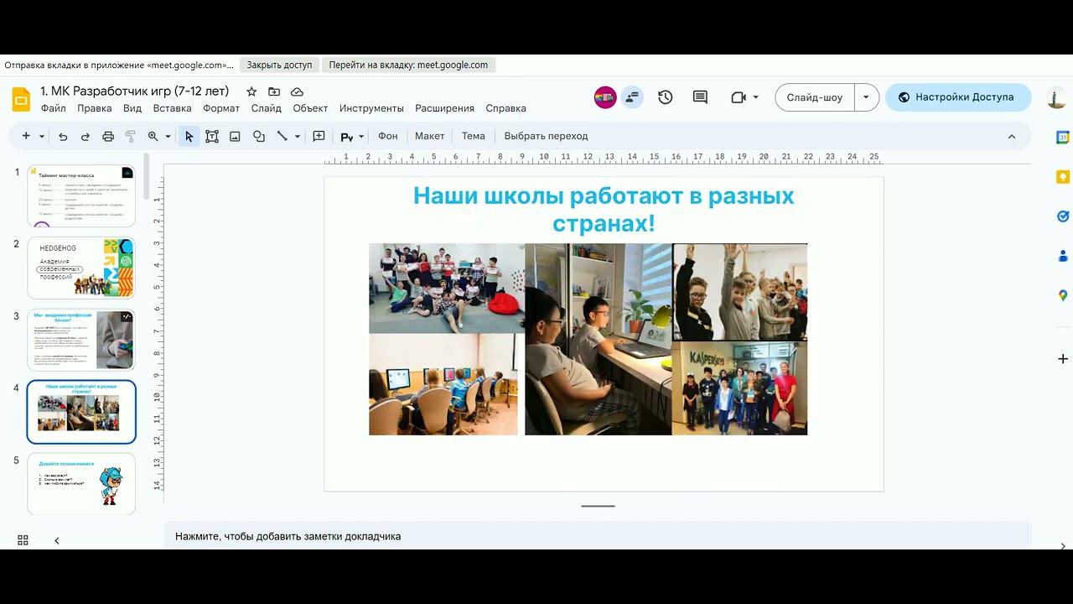Add a comment from toolbar
This screenshot has width=1073, height=604.
point(319,136)
